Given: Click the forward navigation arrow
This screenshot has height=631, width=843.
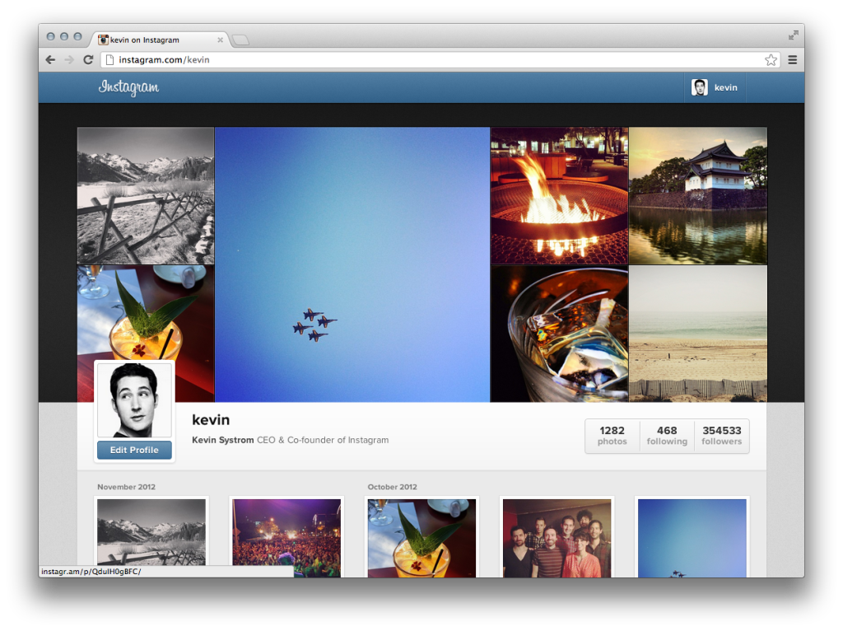Looking at the screenshot, I should point(69,59).
